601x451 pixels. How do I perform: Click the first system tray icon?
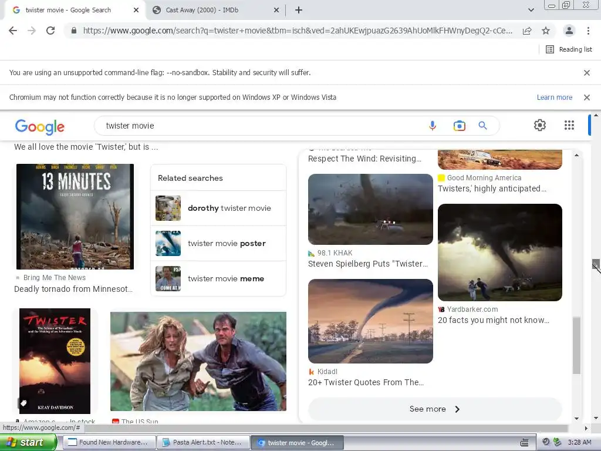pyautogui.click(x=546, y=442)
